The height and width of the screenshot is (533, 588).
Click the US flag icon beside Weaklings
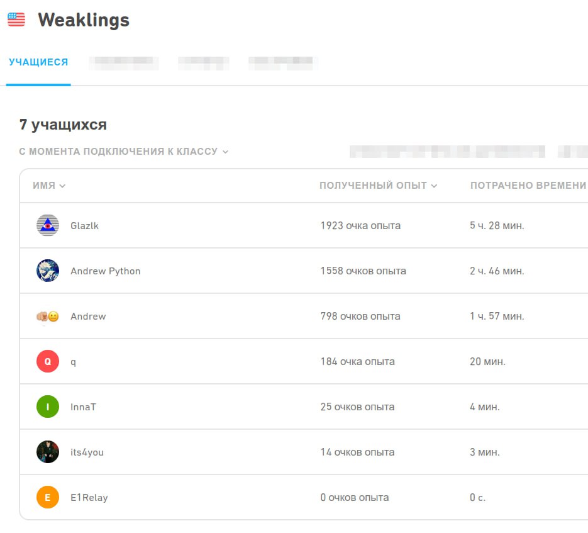(16, 20)
